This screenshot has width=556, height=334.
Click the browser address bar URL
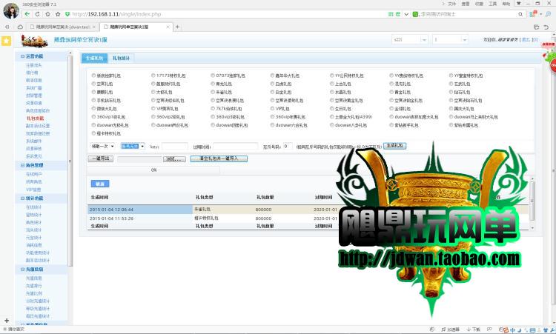[x=116, y=14]
